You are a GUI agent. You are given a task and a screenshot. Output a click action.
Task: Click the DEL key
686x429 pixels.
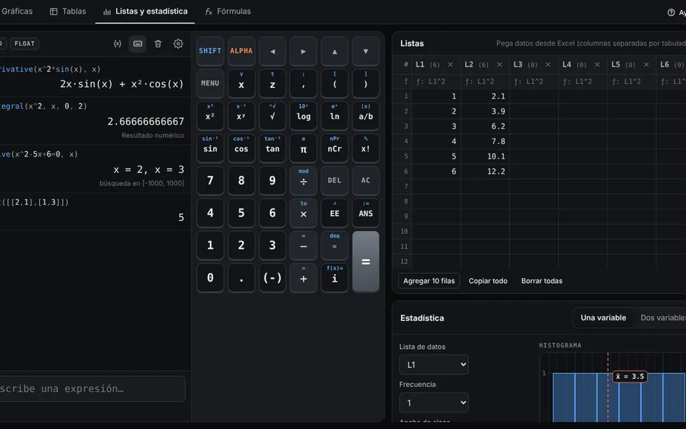(334, 180)
